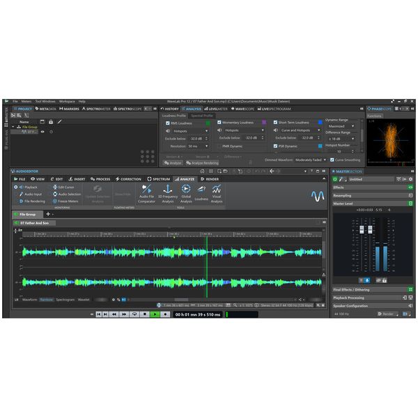Click the back arrow in Audio Editor toolbar

272,171
